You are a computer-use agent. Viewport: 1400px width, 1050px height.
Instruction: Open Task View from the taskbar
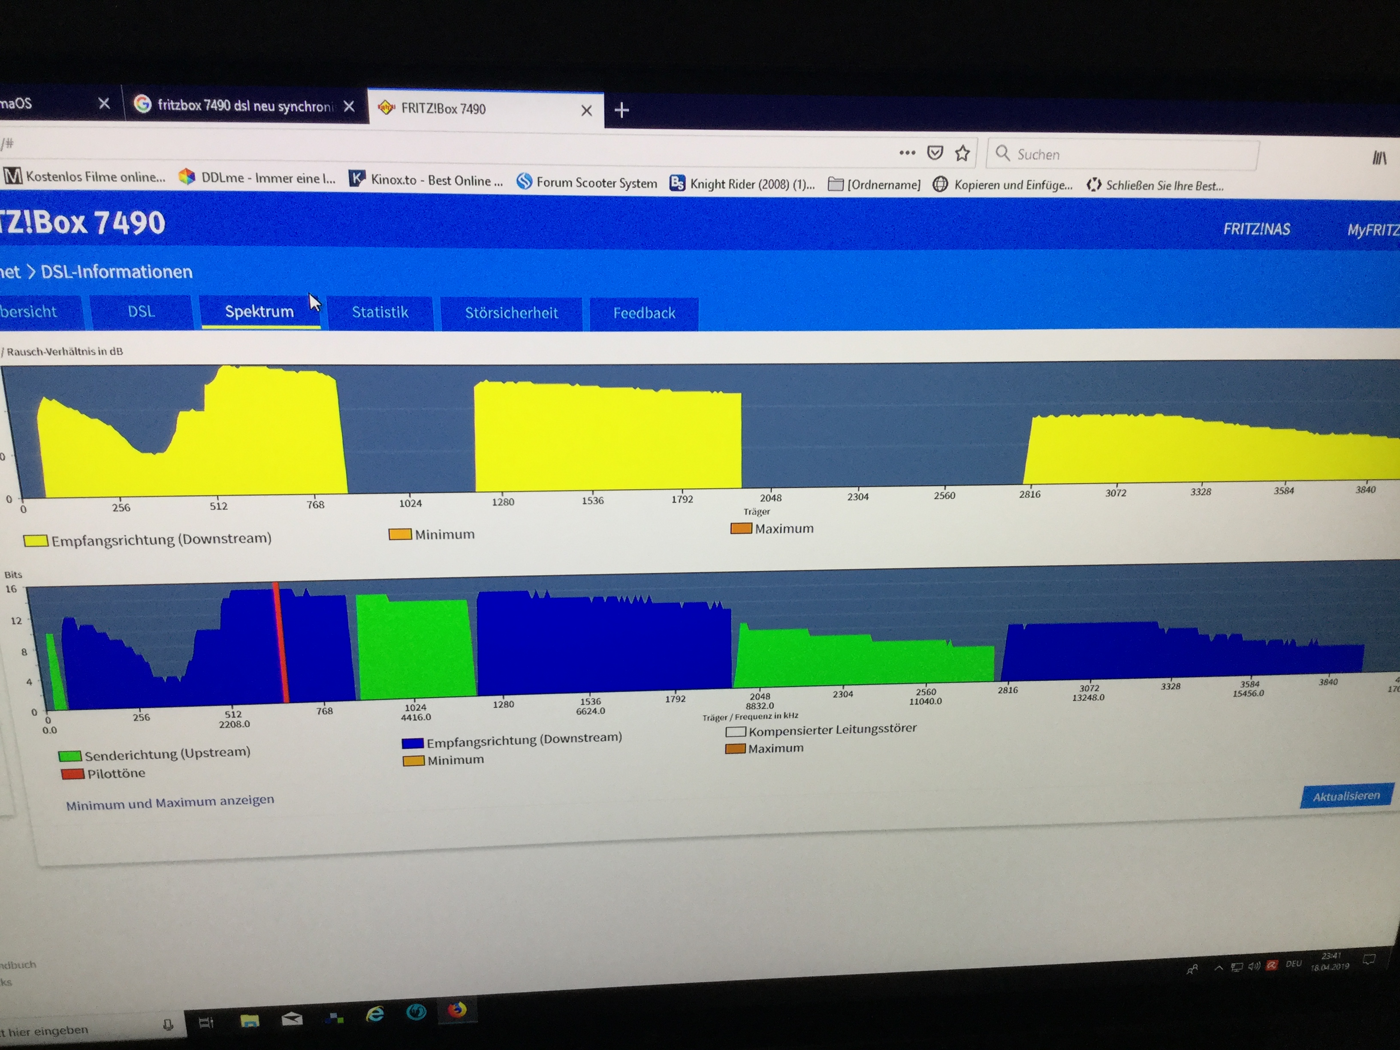(206, 1022)
